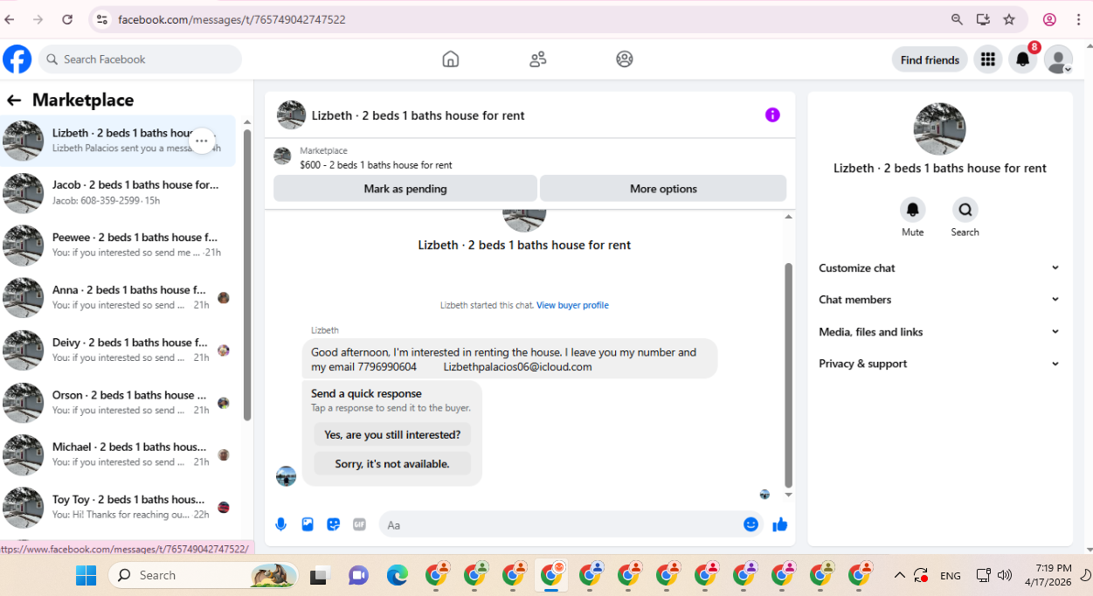Viewport: 1093px width, 596px height.
Task: Open conversation information purple icon
Action: pos(772,114)
